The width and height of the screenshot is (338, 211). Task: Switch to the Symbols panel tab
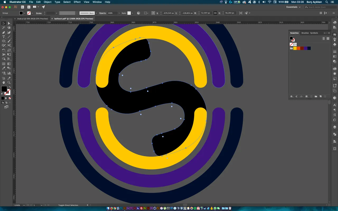[x=314, y=33]
